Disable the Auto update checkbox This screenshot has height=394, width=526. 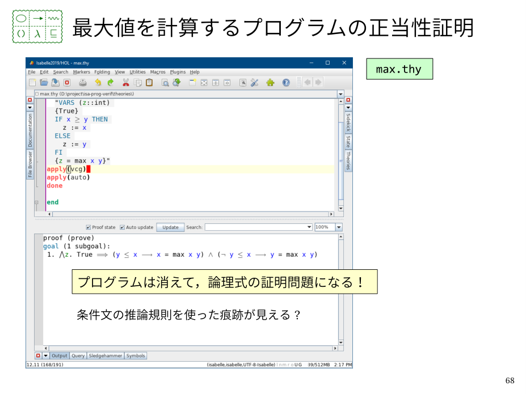tap(122, 227)
